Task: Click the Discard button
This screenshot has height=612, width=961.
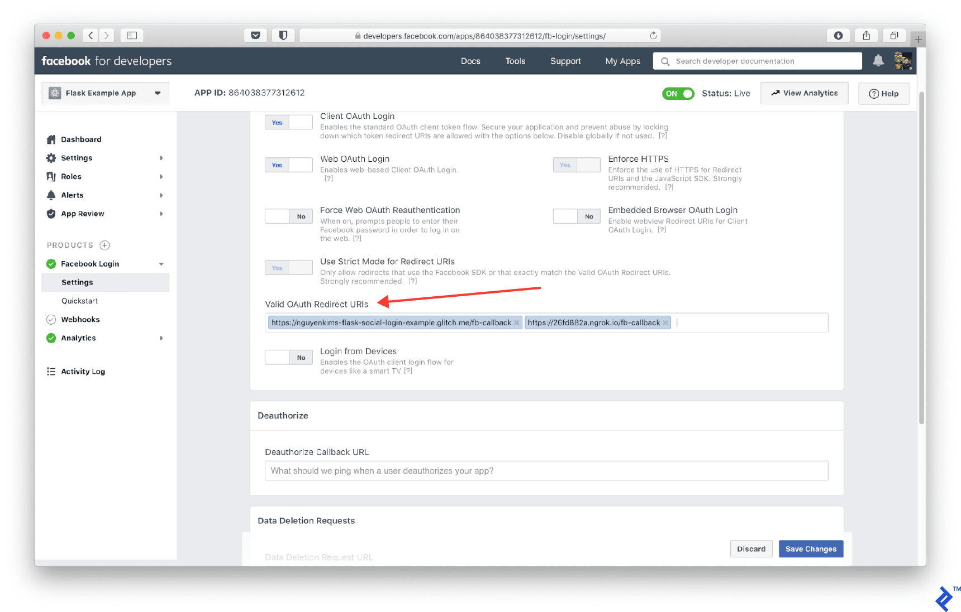Action: (751, 548)
